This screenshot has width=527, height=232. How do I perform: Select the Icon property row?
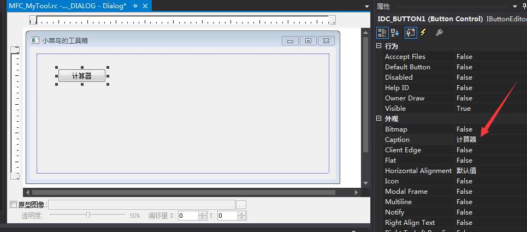point(451,181)
